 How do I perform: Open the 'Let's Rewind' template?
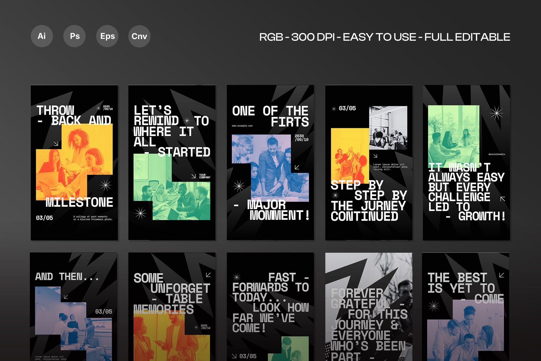pos(172,163)
